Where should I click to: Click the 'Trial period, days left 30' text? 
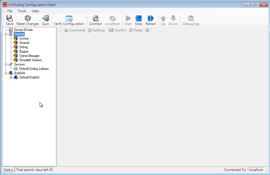[x=34, y=170]
